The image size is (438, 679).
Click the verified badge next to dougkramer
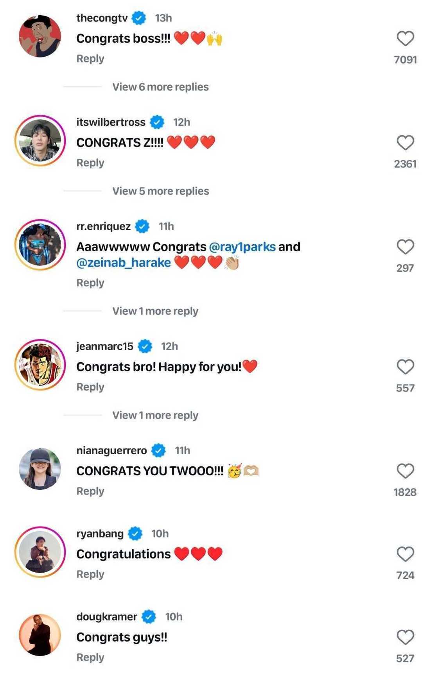pyautogui.click(x=149, y=616)
